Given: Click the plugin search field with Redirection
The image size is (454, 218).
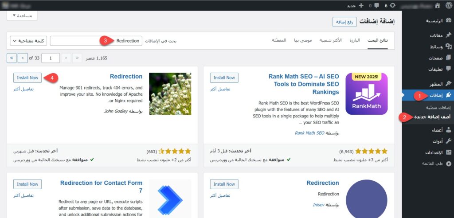Looking at the screenshot, I should click(x=96, y=41).
